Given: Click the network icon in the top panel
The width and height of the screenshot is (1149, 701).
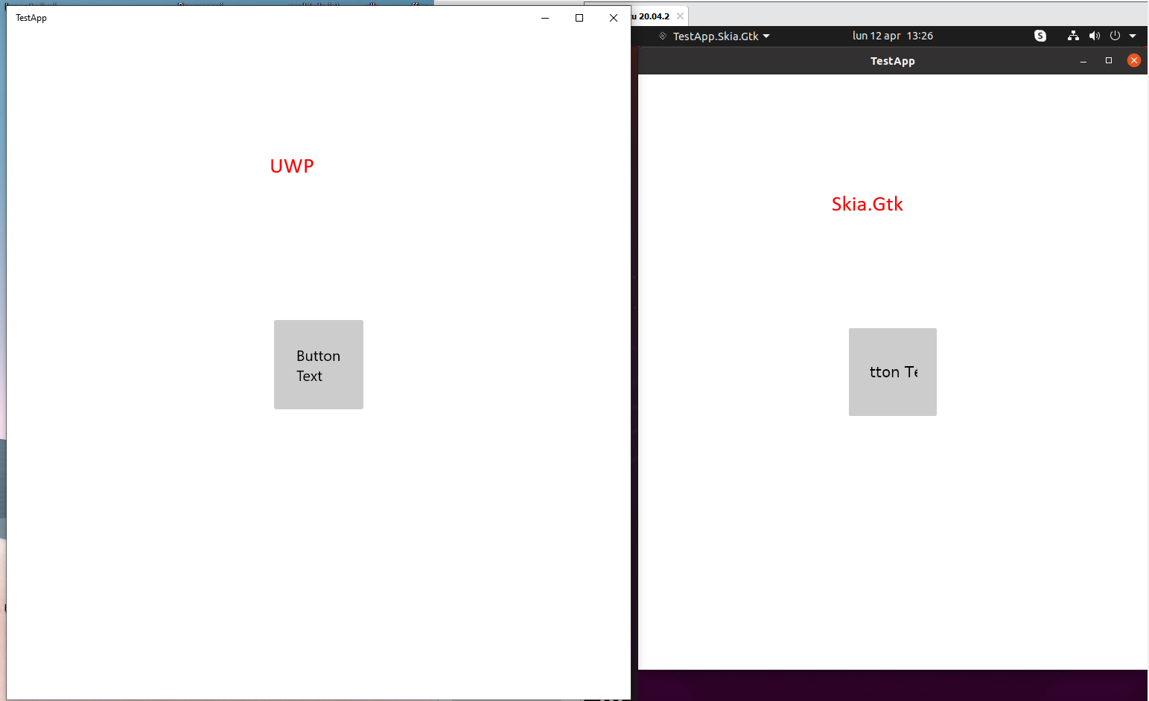Looking at the screenshot, I should pos(1073,35).
